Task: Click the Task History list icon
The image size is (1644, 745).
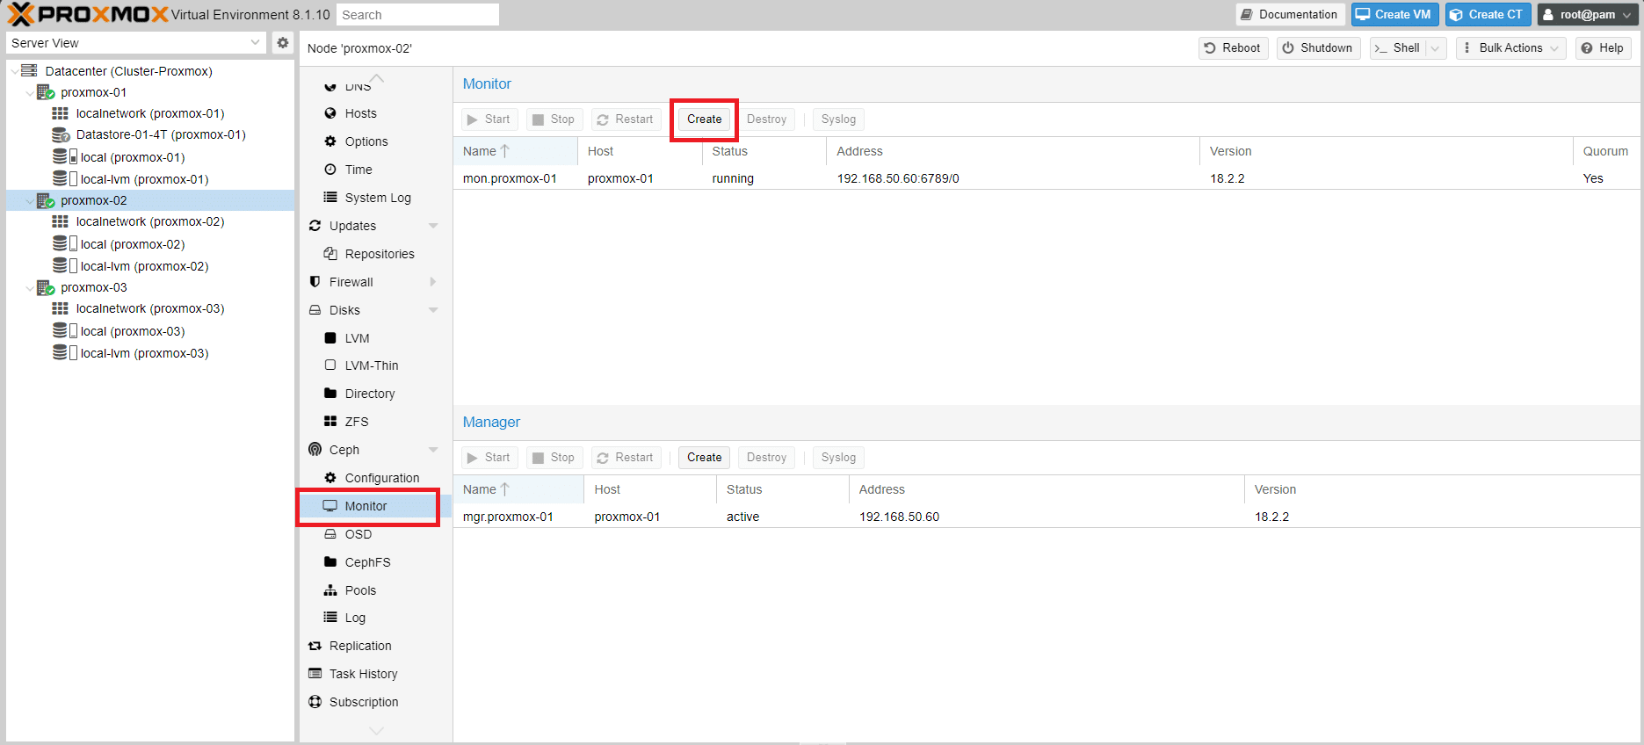Action: [x=315, y=674]
